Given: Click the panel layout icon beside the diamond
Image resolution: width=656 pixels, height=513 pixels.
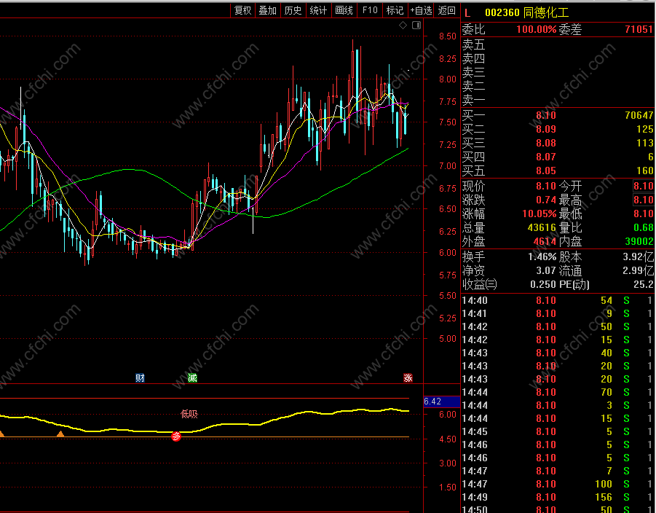Looking at the screenshot, I should click(x=416, y=26).
